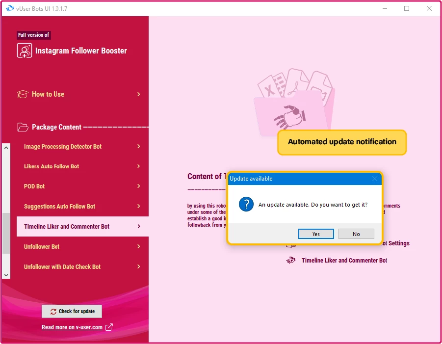Click the Check for update button
This screenshot has width=442, height=344.
72,311
